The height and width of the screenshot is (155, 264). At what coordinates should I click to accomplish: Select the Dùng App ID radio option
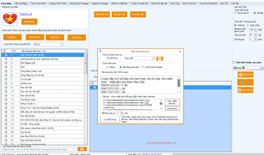(235, 13)
